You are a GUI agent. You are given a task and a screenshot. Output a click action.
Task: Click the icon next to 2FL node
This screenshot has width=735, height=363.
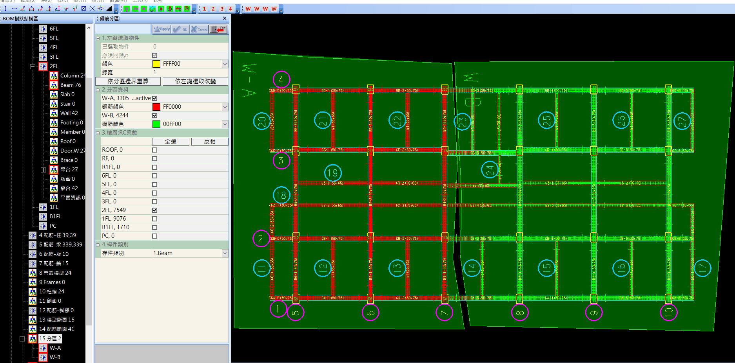(43, 66)
